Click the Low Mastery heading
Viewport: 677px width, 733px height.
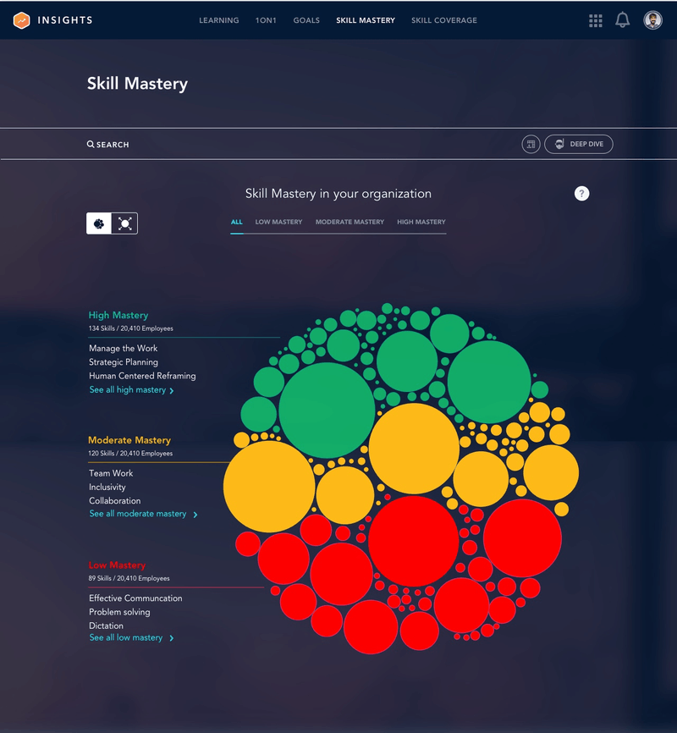click(117, 565)
